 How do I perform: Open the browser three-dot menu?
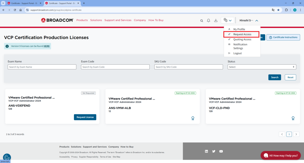(x=301, y=10)
